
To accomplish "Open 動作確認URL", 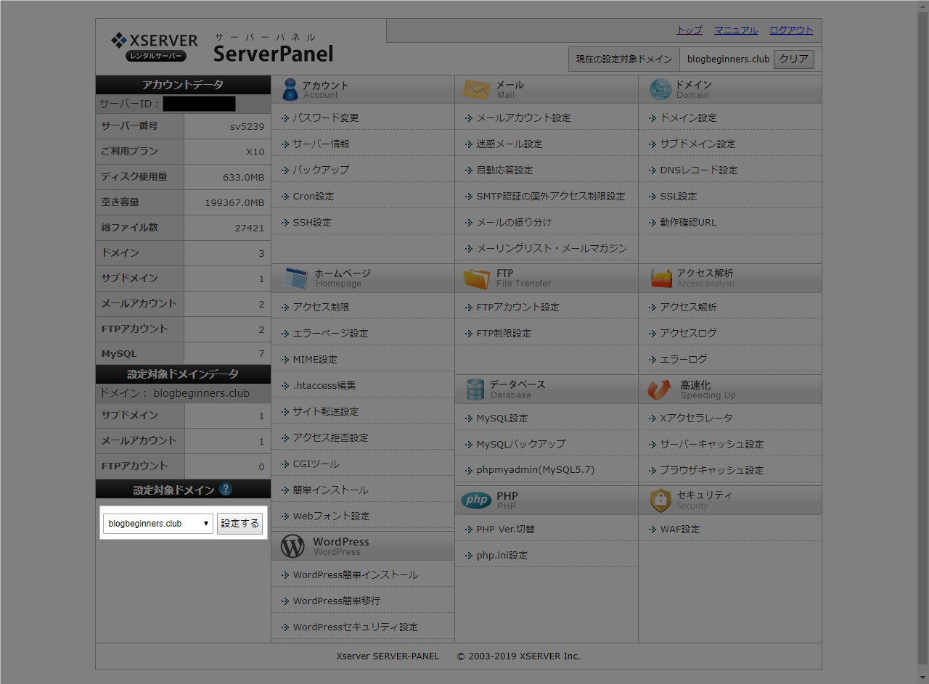I will tap(688, 222).
